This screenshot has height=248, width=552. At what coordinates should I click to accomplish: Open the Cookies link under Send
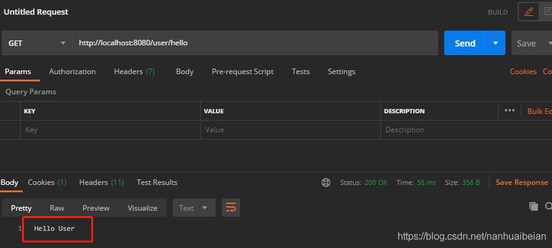click(x=523, y=72)
